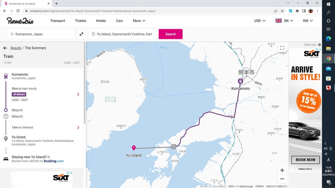Open the Tickets menu item
Viewport: 335px width, 188px height.
(x=80, y=21)
